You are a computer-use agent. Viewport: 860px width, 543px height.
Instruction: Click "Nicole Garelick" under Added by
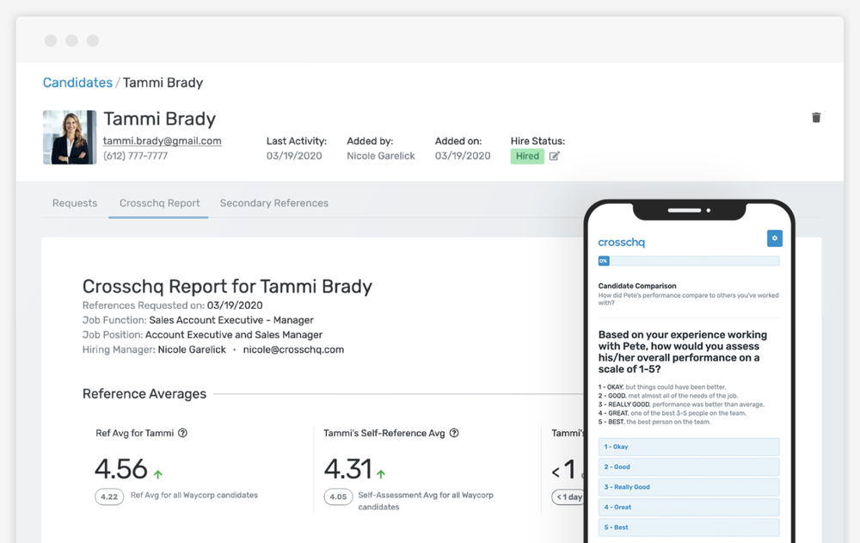pyautogui.click(x=381, y=156)
